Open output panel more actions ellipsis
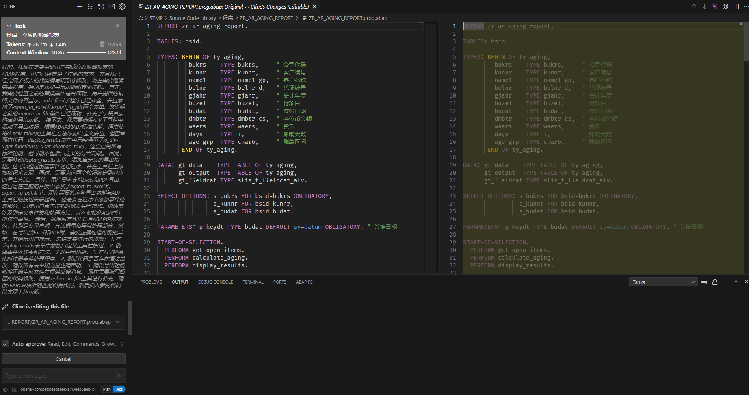The image size is (749, 395). 725,282
